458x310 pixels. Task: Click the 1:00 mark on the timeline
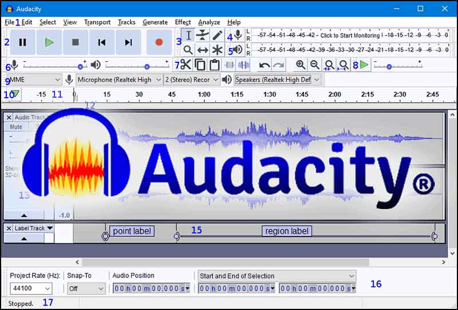[x=204, y=94]
